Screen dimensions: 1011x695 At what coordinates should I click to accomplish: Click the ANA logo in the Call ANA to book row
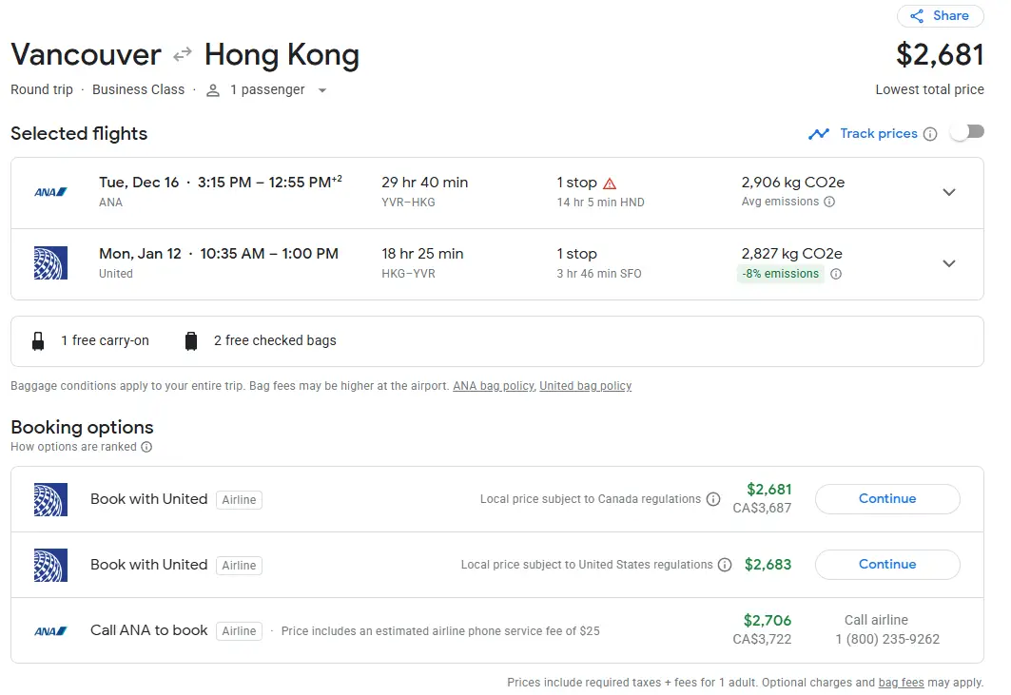tap(51, 631)
